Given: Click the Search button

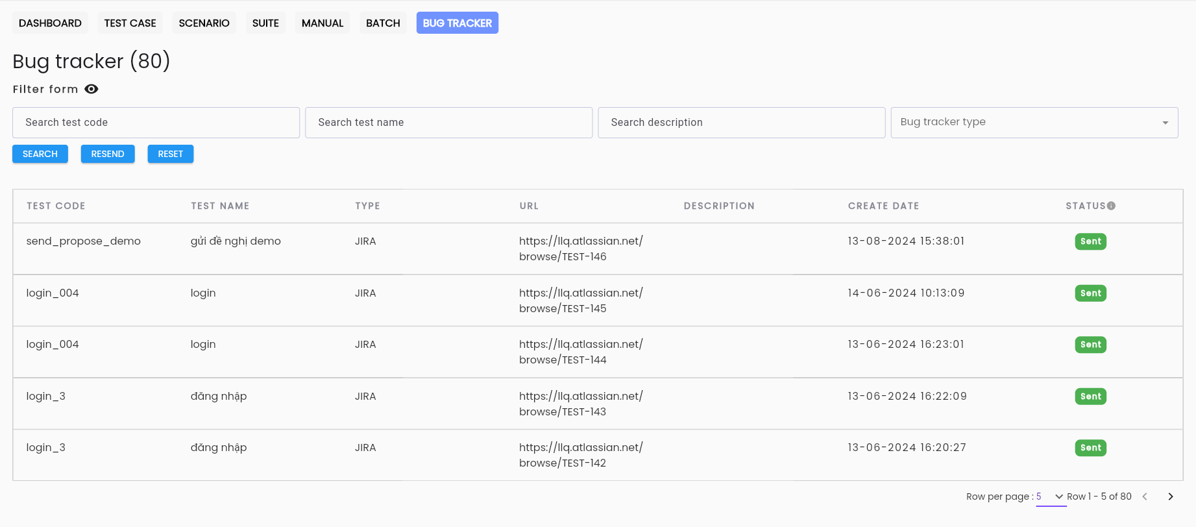Looking at the screenshot, I should pos(40,154).
